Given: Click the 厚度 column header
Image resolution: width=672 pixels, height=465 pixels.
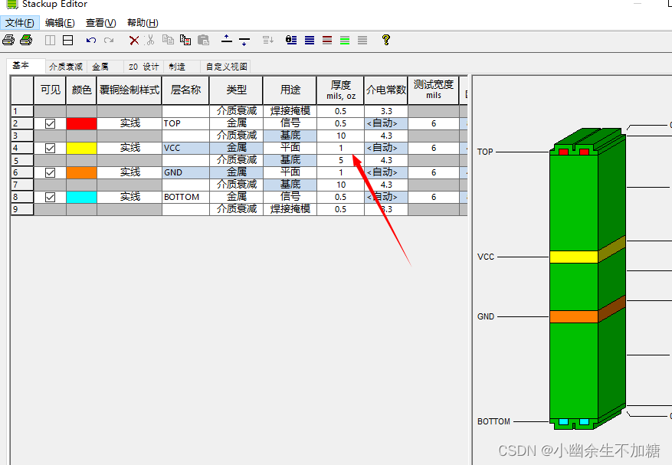Looking at the screenshot, I should (340, 90).
